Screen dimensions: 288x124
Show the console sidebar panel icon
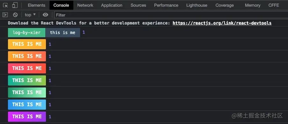point(5,15)
